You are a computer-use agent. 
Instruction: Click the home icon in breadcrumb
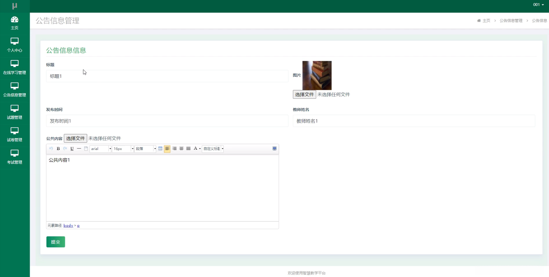[x=479, y=21]
